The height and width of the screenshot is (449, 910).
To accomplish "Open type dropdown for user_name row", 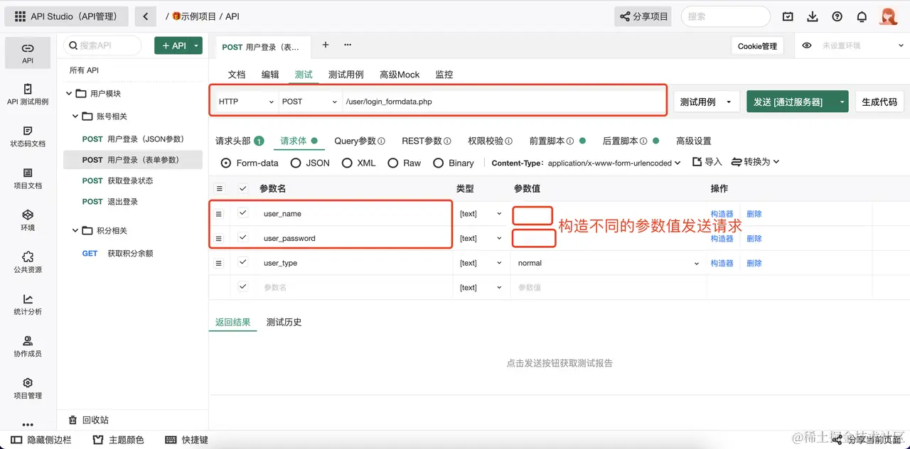I will point(481,214).
